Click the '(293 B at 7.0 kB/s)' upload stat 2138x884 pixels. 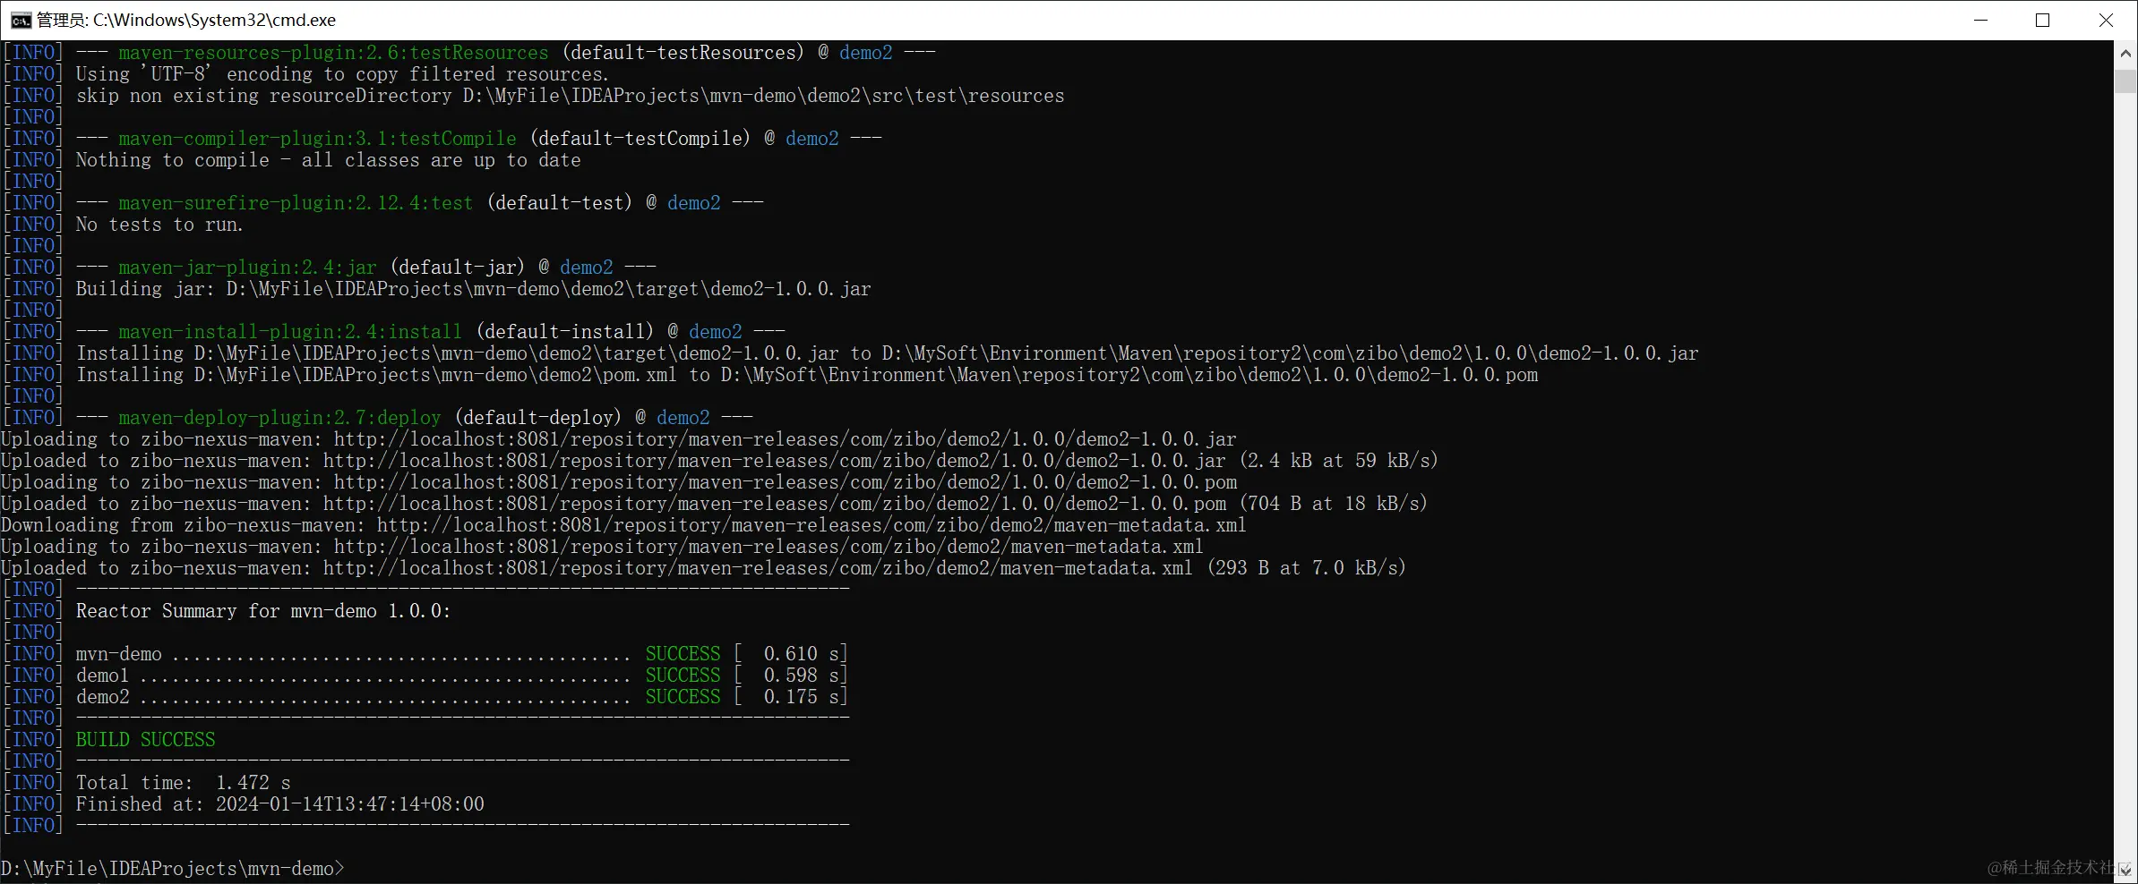tap(1307, 568)
